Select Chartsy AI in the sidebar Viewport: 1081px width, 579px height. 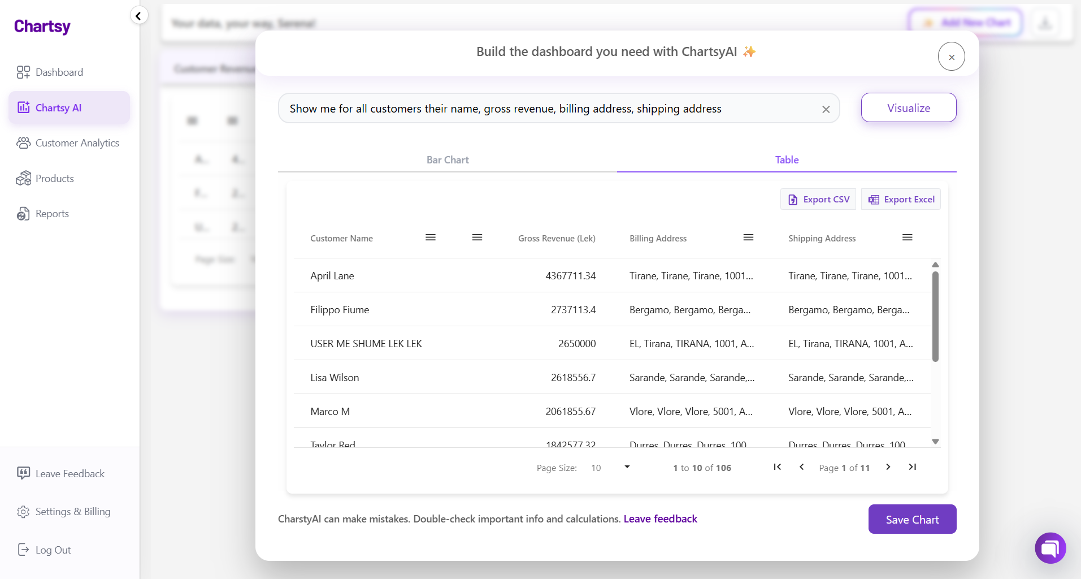(x=58, y=107)
